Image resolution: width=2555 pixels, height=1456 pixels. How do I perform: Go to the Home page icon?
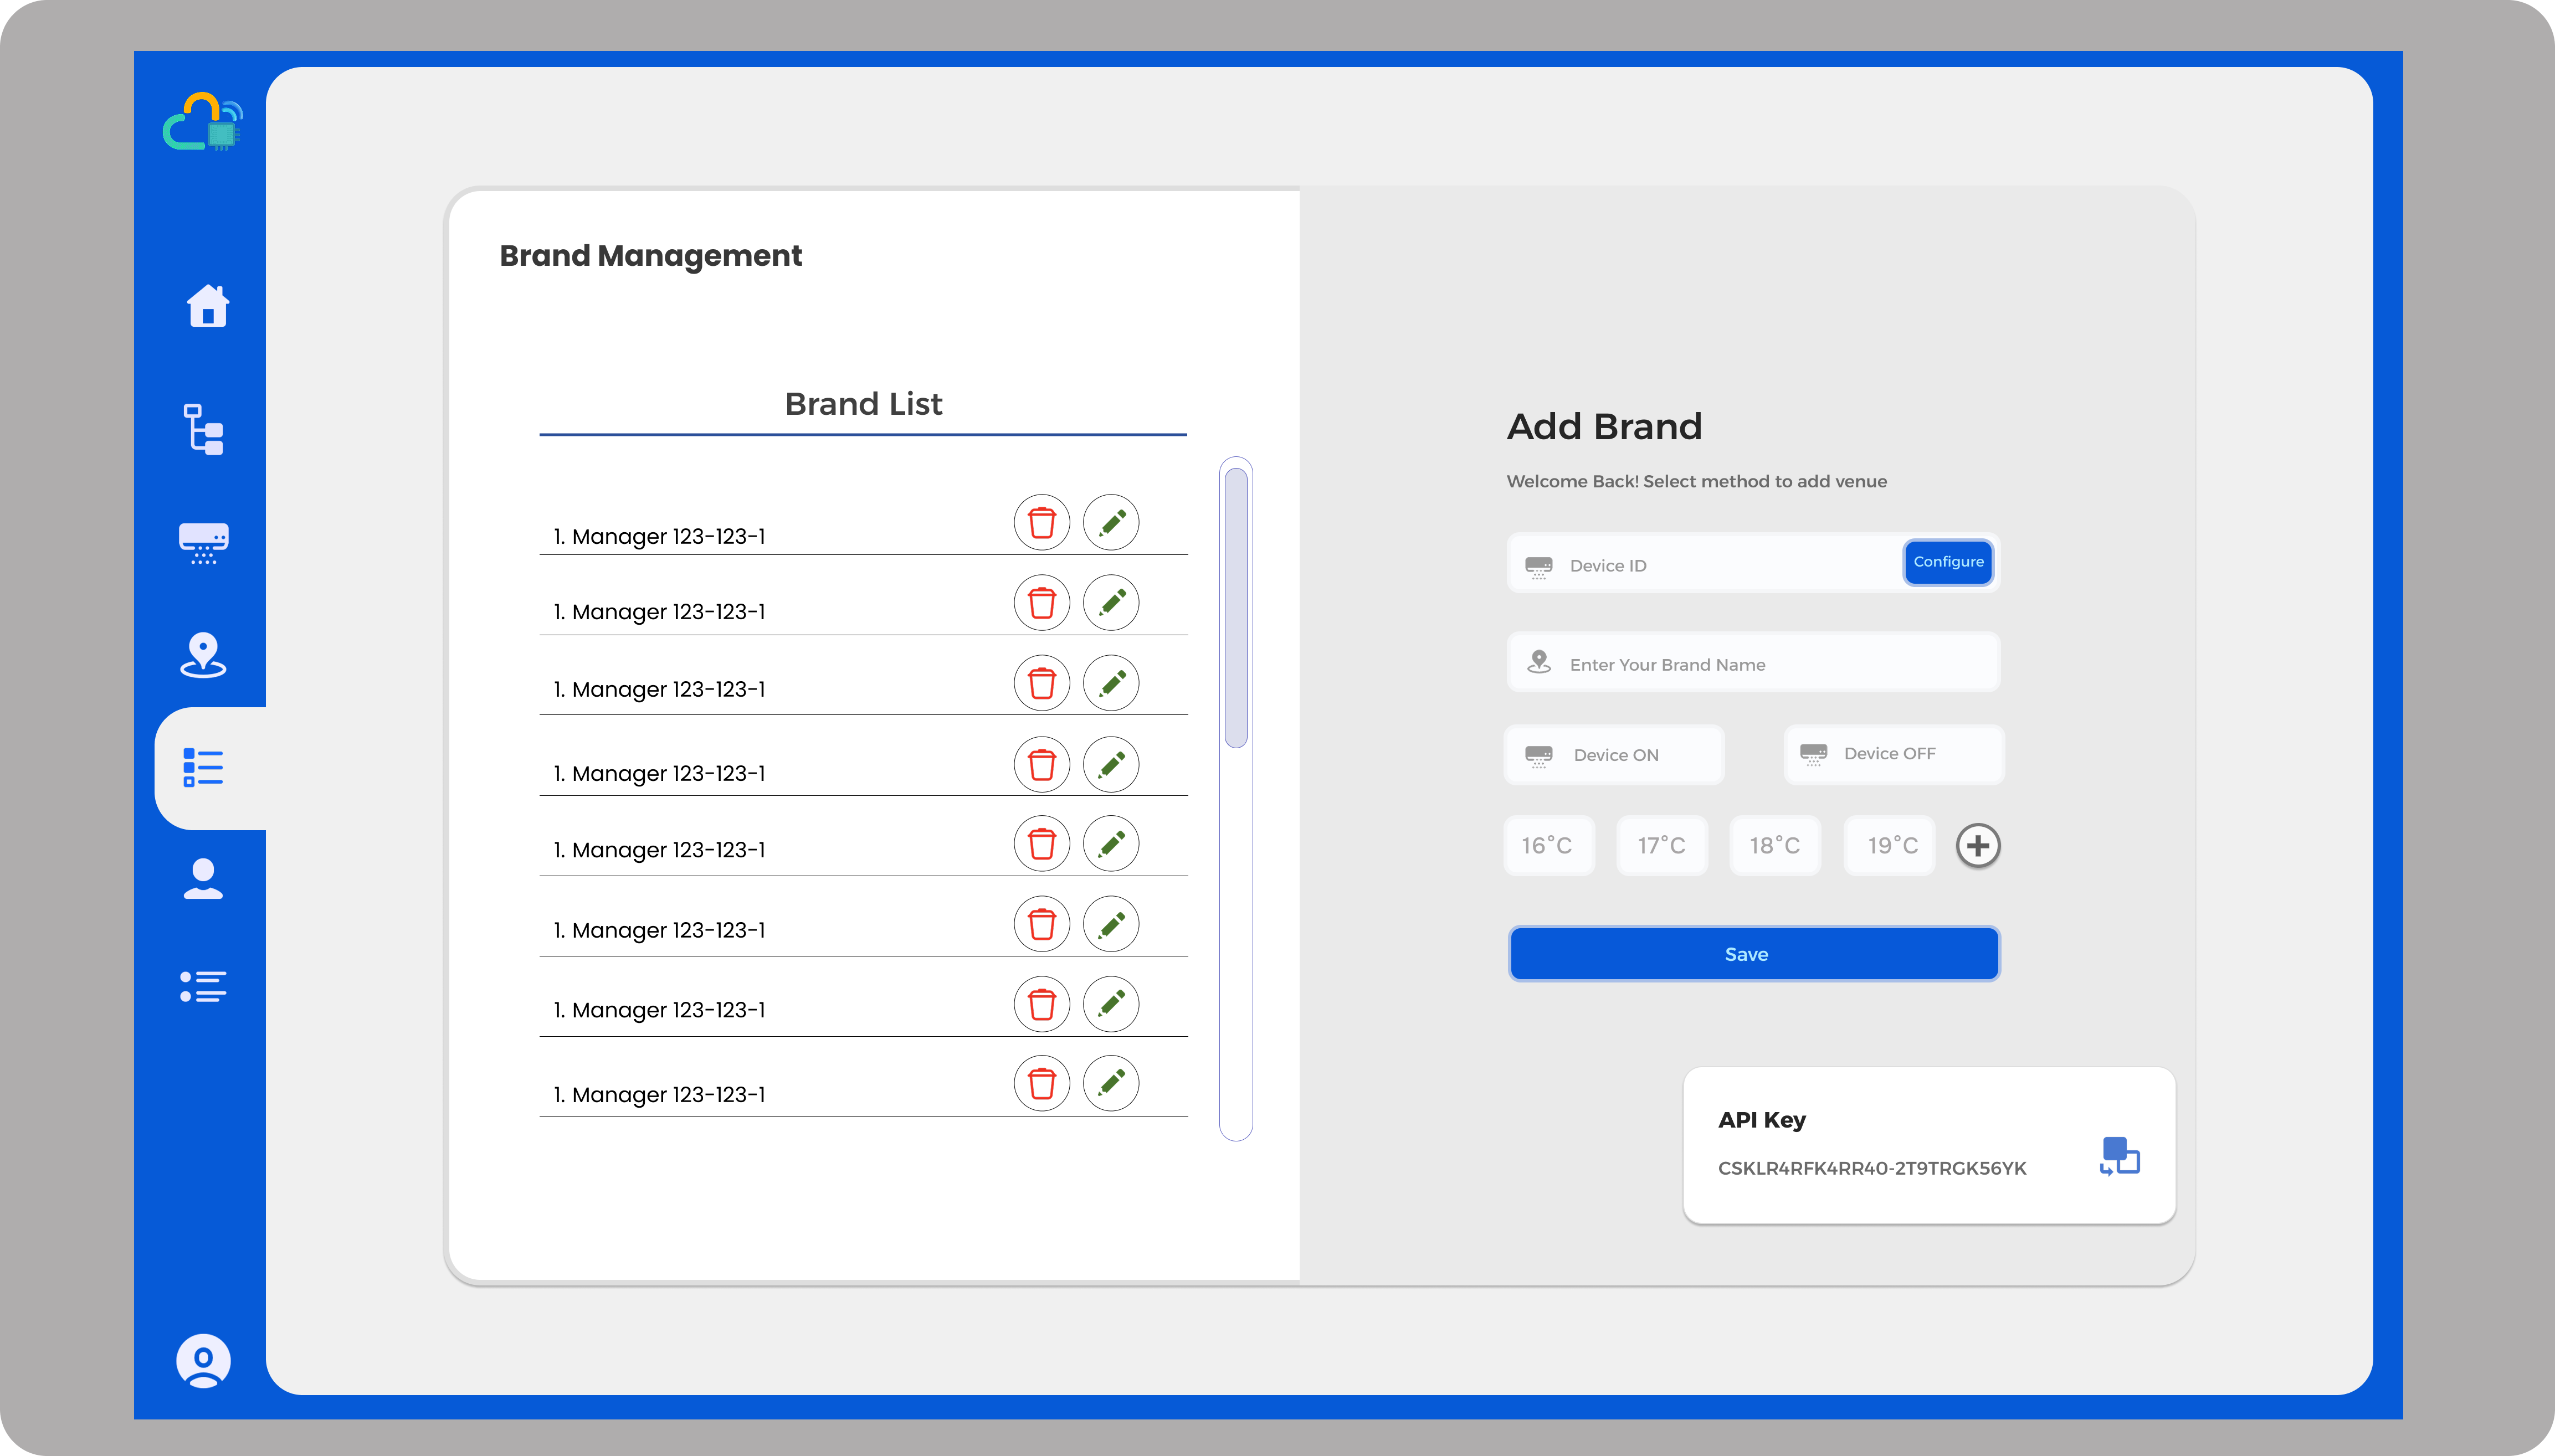(x=207, y=306)
